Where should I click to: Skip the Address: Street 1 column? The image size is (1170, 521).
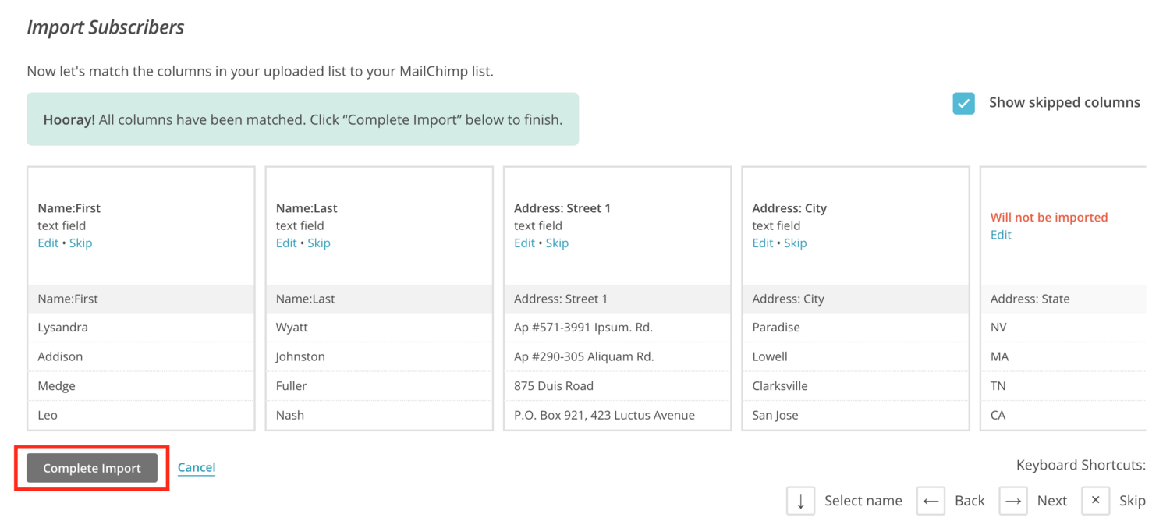[x=557, y=243]
